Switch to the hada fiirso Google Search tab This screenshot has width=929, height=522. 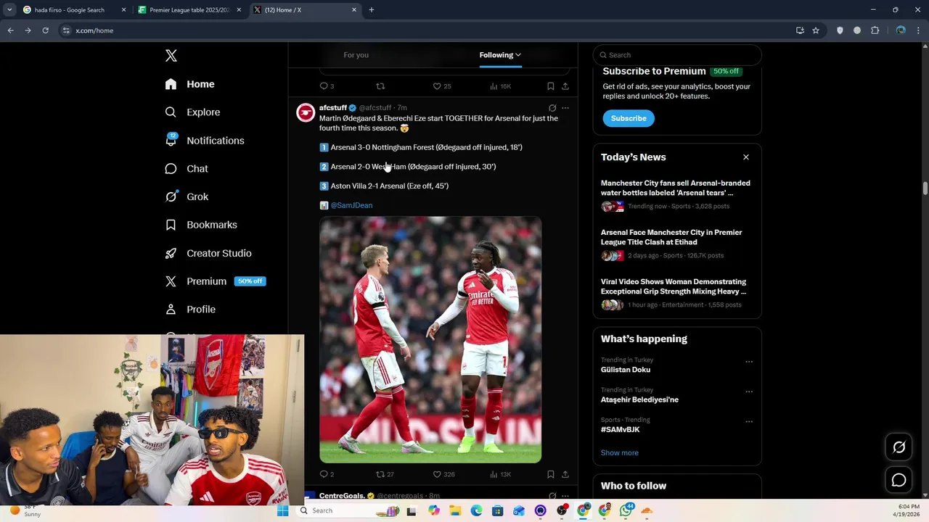pyautogui.click(x=75, y=10)
